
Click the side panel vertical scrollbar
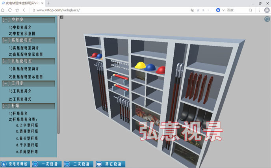pos(58,75)
